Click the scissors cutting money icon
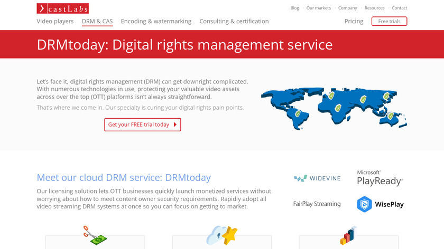 pos(95,235)
